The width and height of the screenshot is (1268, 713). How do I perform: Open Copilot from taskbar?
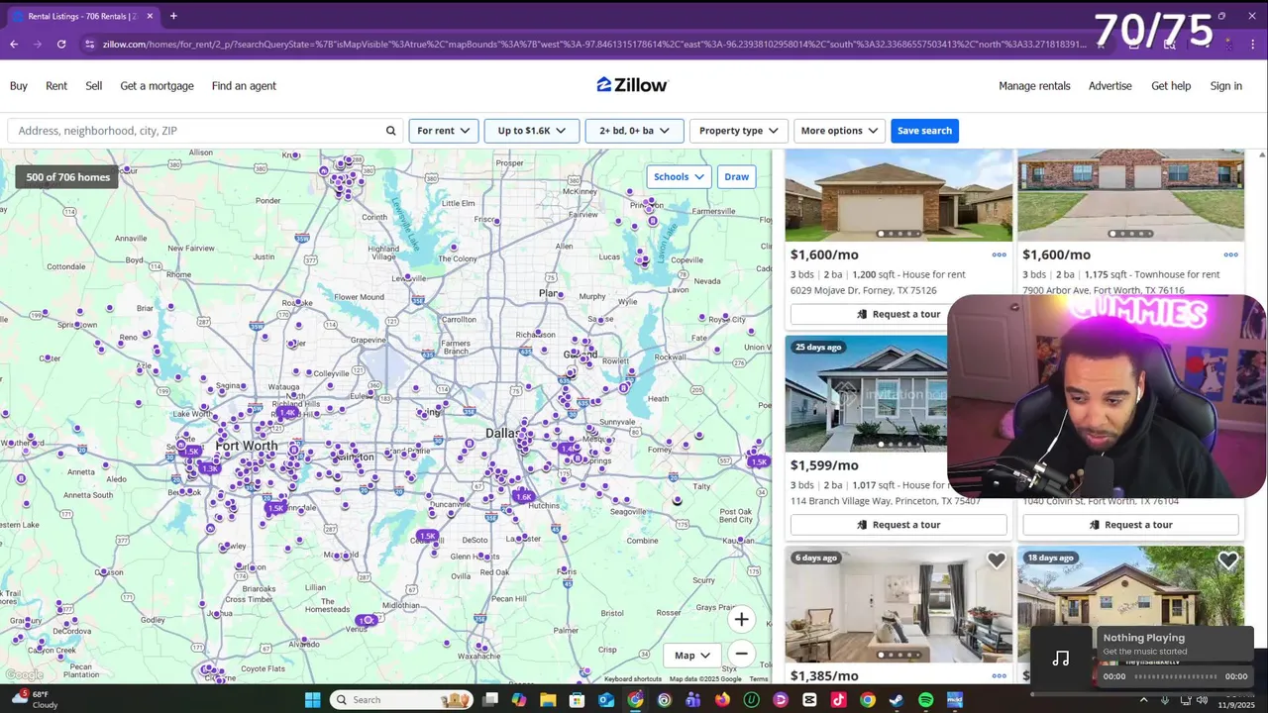point(519,700)
